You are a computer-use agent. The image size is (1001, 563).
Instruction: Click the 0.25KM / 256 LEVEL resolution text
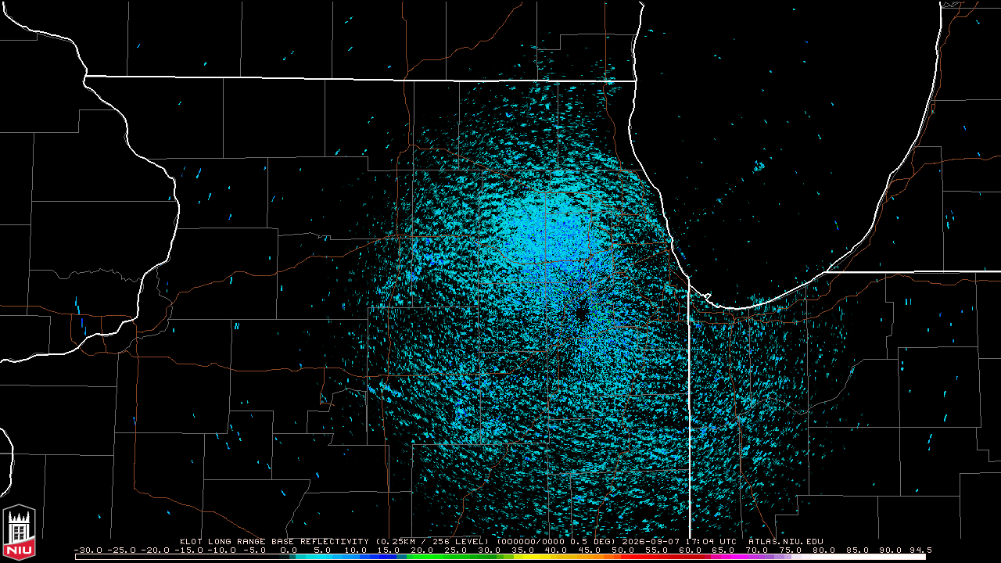[432, 541]
